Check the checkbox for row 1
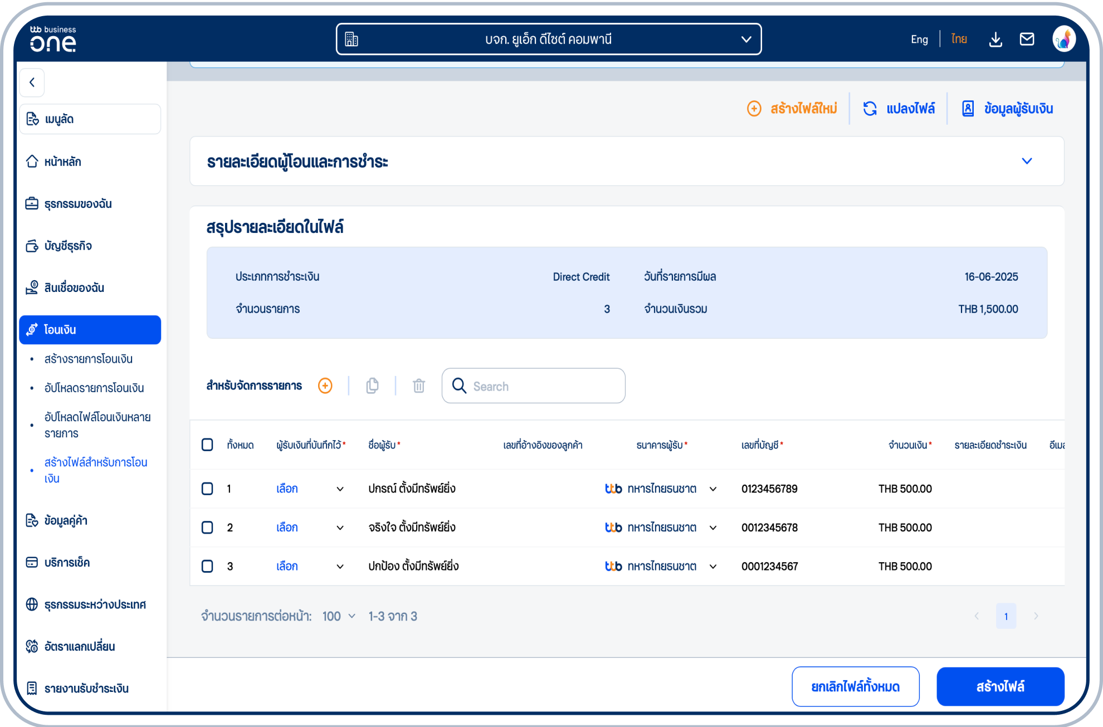This screenshot has height=727, width=1103. coord(207,489)
